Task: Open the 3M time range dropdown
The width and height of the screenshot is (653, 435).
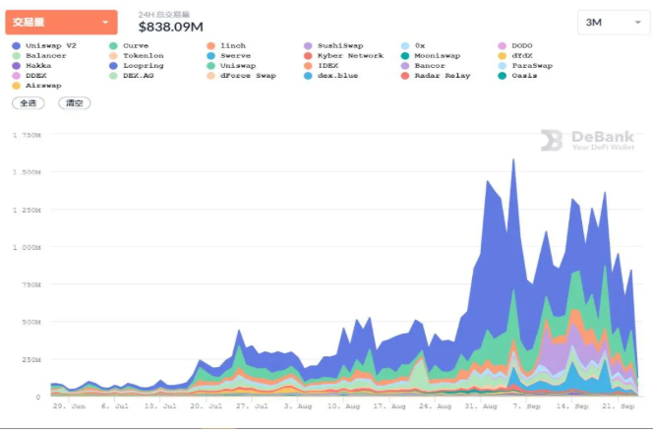Action: [613, 23]
